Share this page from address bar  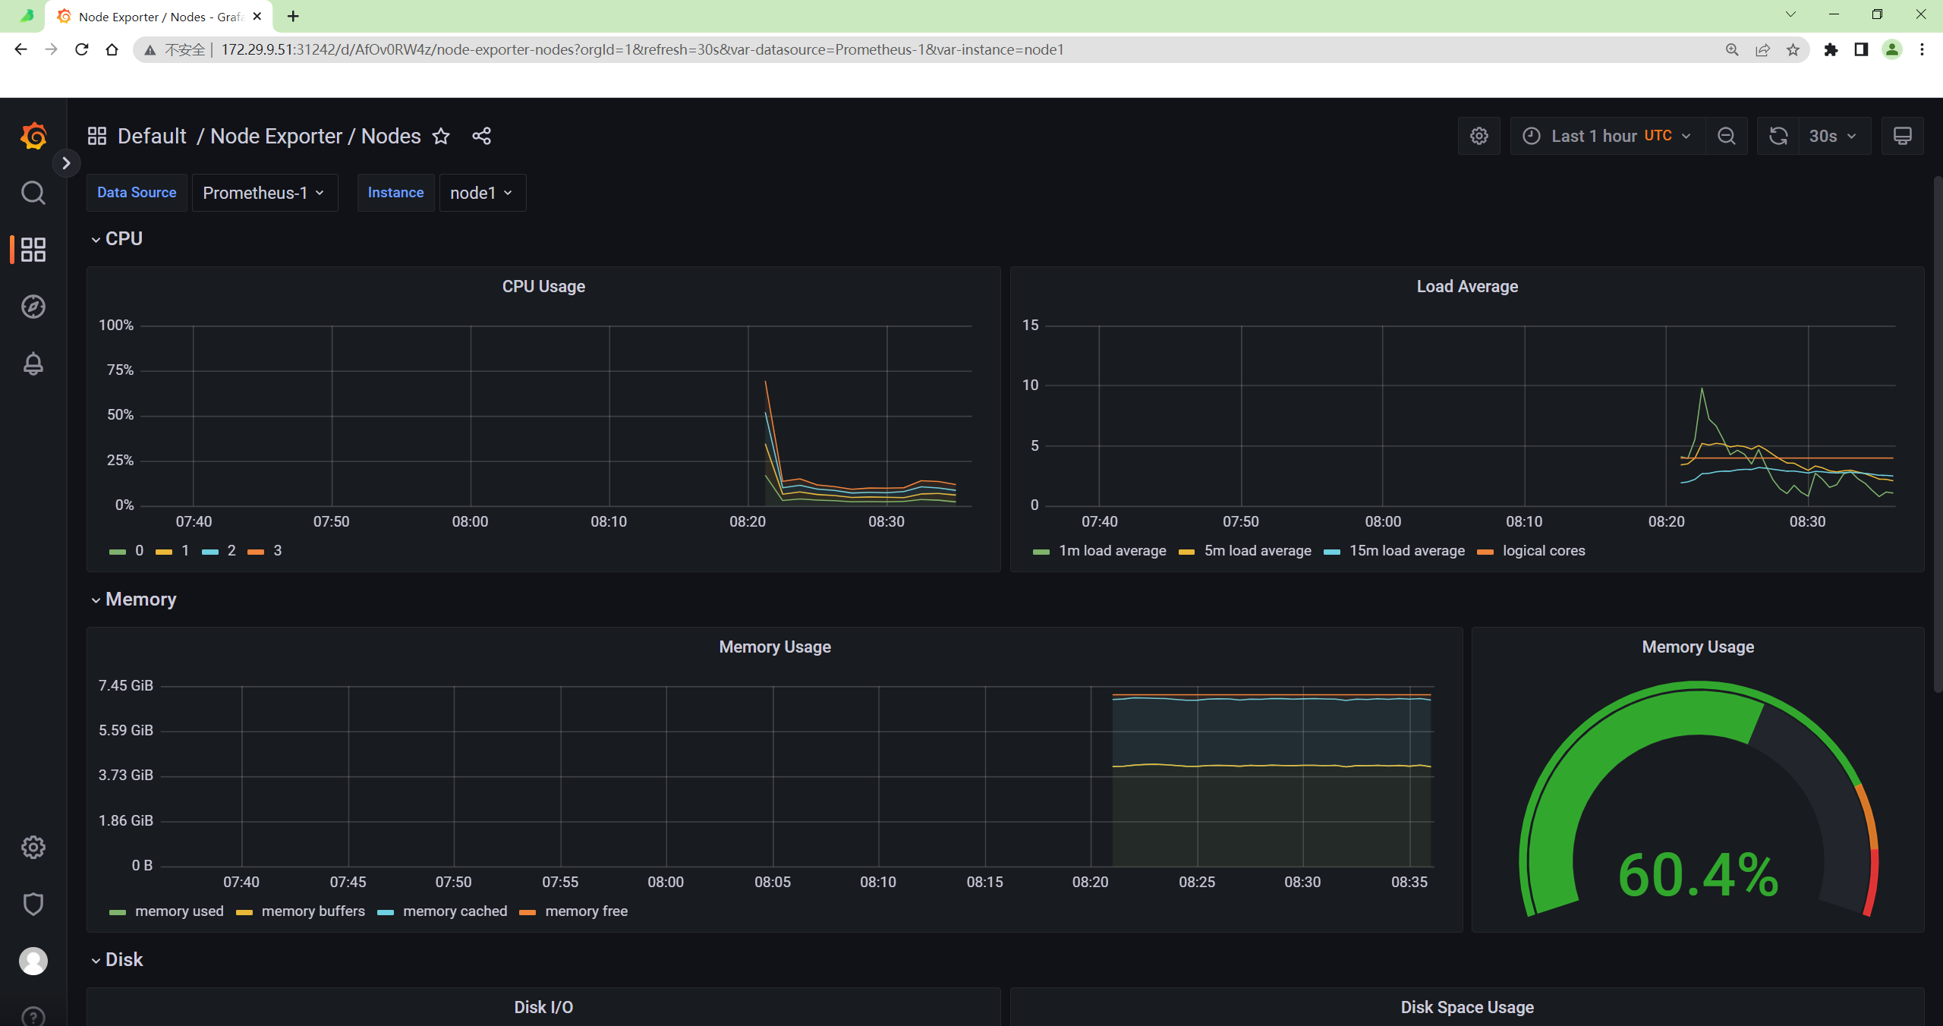[1762, 49]
